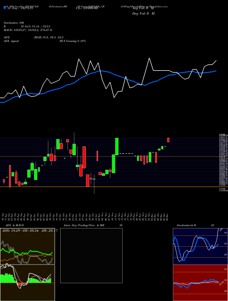Click the red RSI chart panel

[x=200, y=283]
